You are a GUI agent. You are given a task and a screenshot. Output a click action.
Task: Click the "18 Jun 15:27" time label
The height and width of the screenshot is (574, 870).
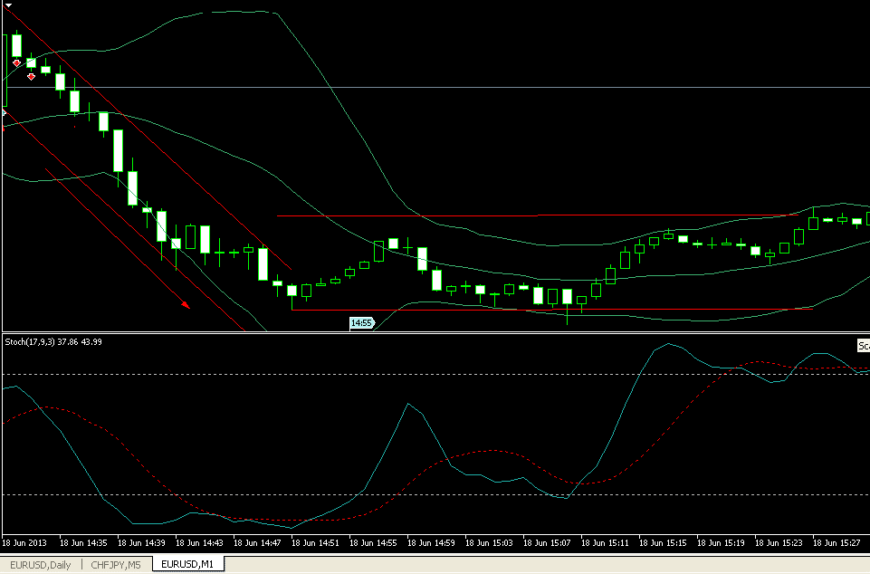click(x=837, y=542)
